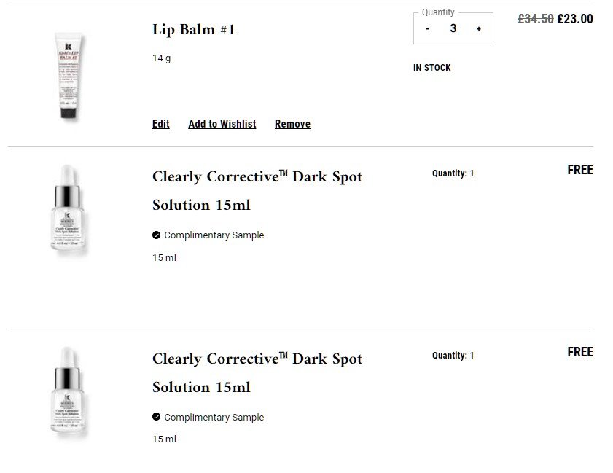Viewport: 613px width, 473px height.
Task: Open the Lip Balm #1 product title
Action: tap(194, 30)
